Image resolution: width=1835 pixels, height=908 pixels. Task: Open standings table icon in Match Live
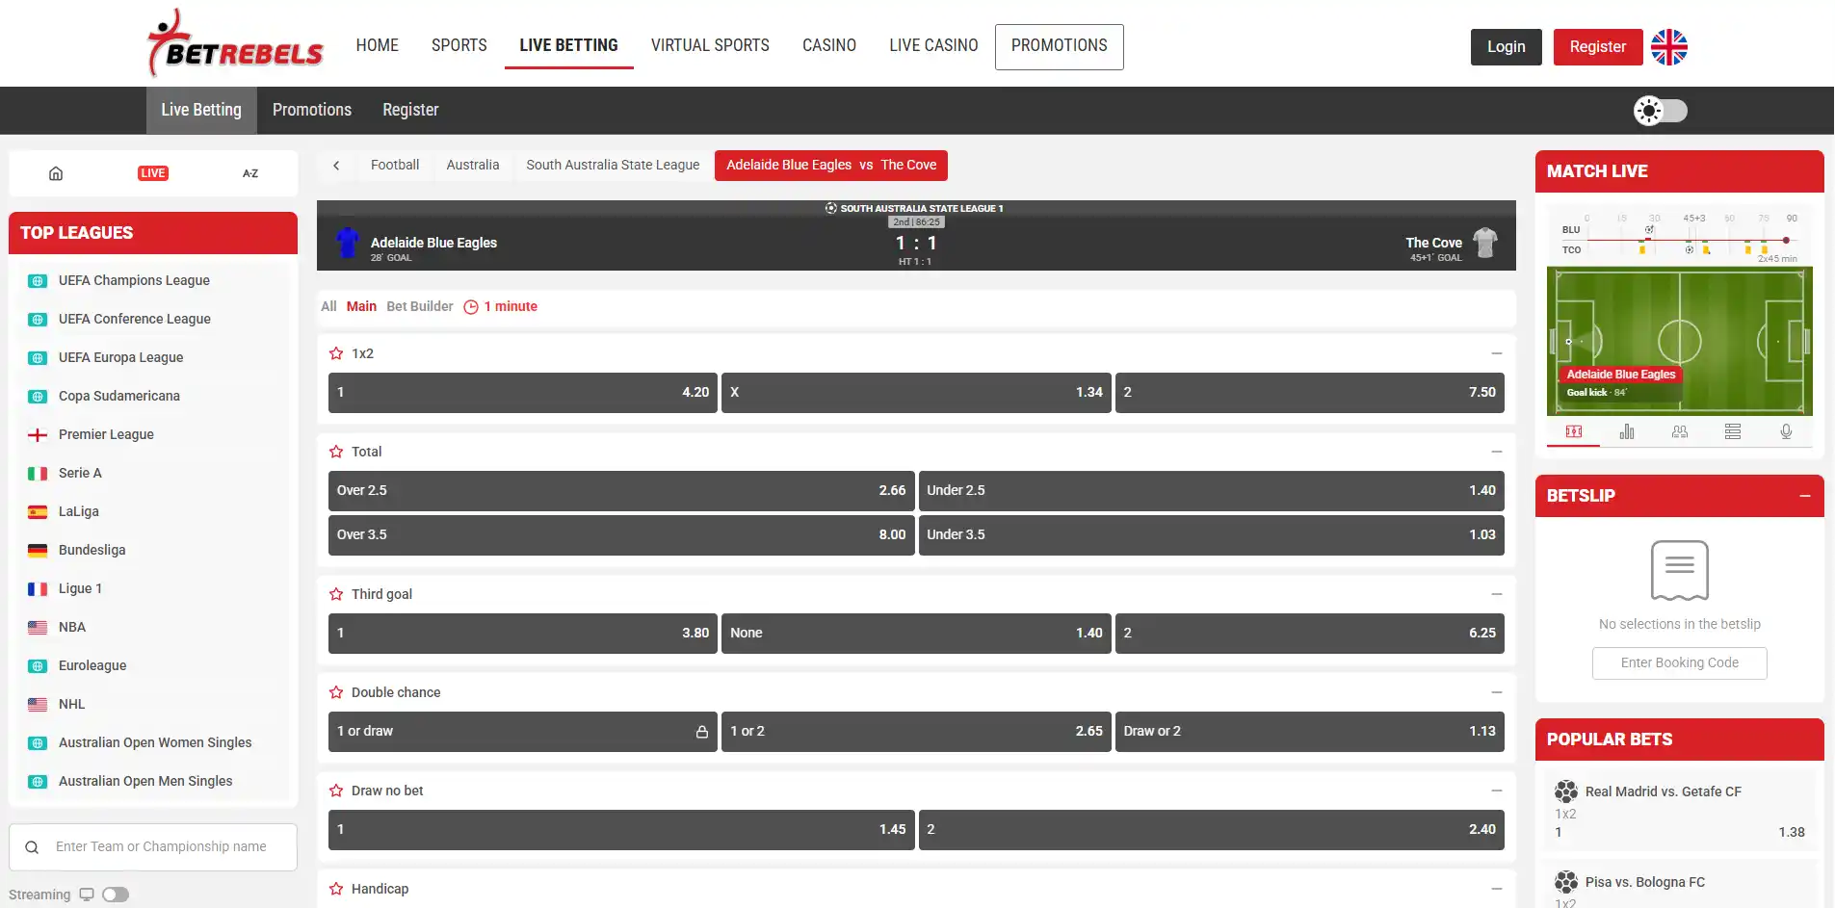[1733, 431]
